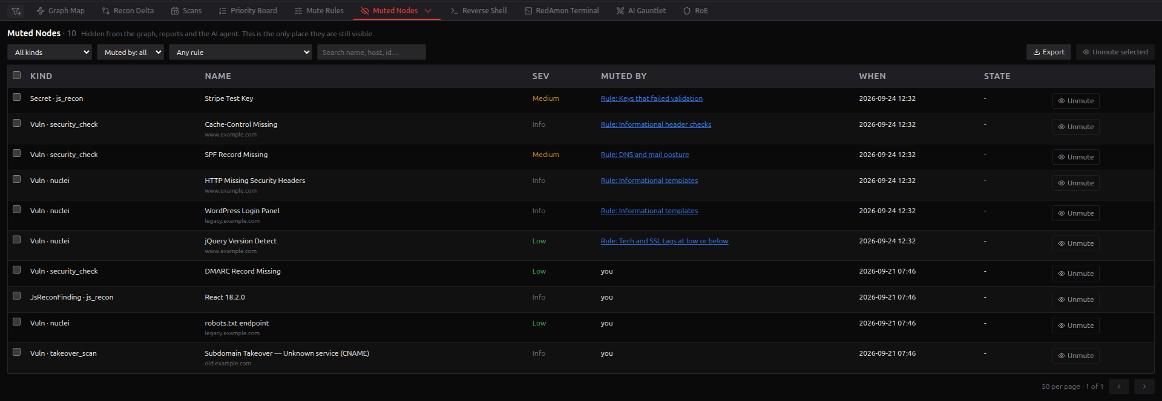Image resolution: width=1162 pixels, height=401 pixels.
Task: Unmute the DMARC Record Missing node
Action: tap(1075, 274)
